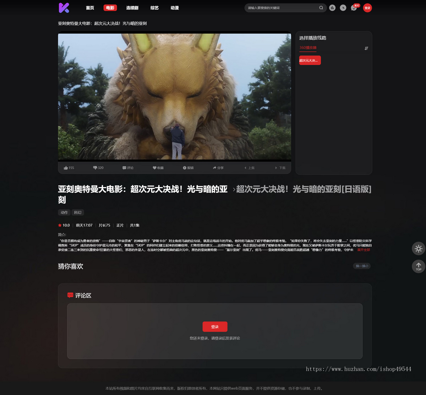The image size is (426, 395).
Task: Open the 求片 request message icon
Action: tap(354, 7)
